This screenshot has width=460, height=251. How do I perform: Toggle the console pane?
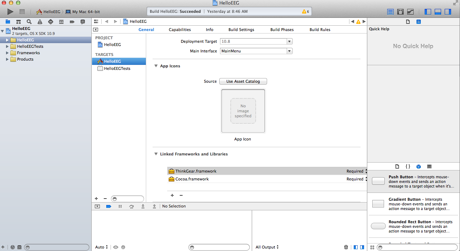362,247
